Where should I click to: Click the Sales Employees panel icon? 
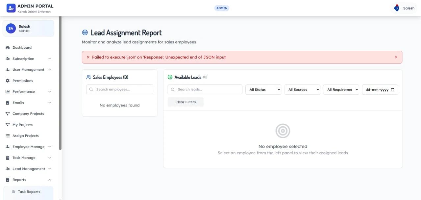point(88,77)
